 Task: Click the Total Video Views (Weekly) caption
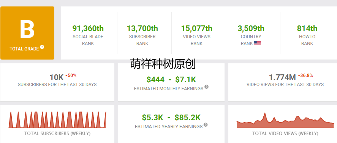tap(285, 134)
